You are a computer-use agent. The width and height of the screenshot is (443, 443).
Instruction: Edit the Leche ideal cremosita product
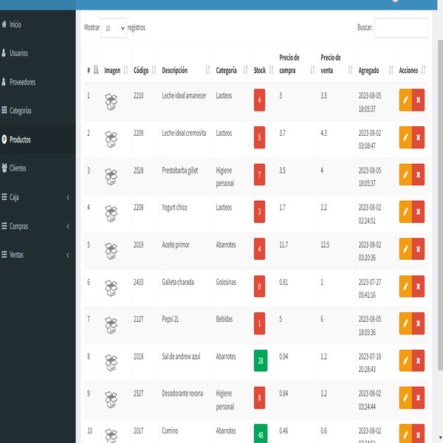click(x=405, y=137)
